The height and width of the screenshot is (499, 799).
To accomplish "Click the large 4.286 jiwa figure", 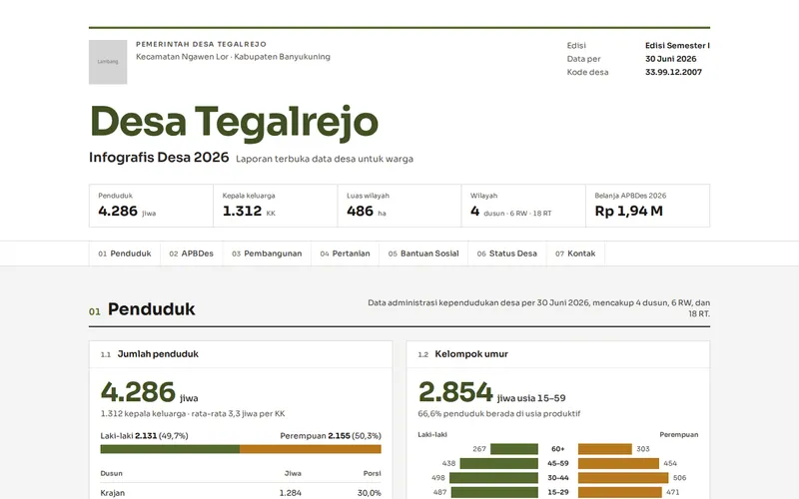I will coord(149,392).
